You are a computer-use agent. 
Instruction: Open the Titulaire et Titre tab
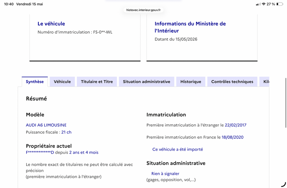pos(97,82)
